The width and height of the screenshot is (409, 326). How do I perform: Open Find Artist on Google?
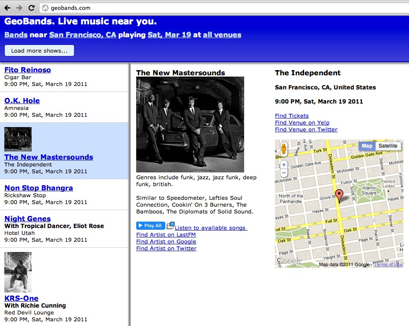click(166, 242)
